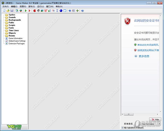The width and height of the screenshot is (164, 131).
Task: Open global game settings toolbar icon
Action: (x=74, y=11)
